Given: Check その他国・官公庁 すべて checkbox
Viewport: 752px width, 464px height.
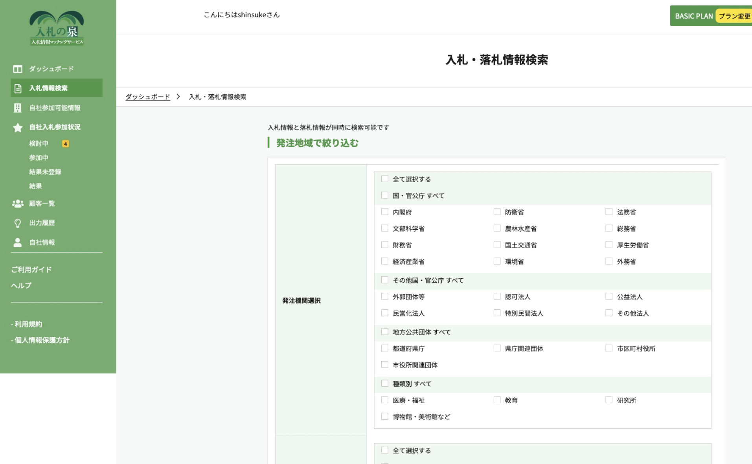Looking at the screenshot, I should tap(385, 280).
